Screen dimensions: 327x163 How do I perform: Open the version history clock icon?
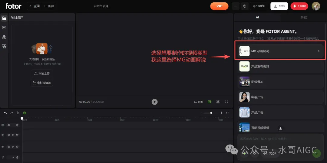pyautogui.click(x=244, y=6)
